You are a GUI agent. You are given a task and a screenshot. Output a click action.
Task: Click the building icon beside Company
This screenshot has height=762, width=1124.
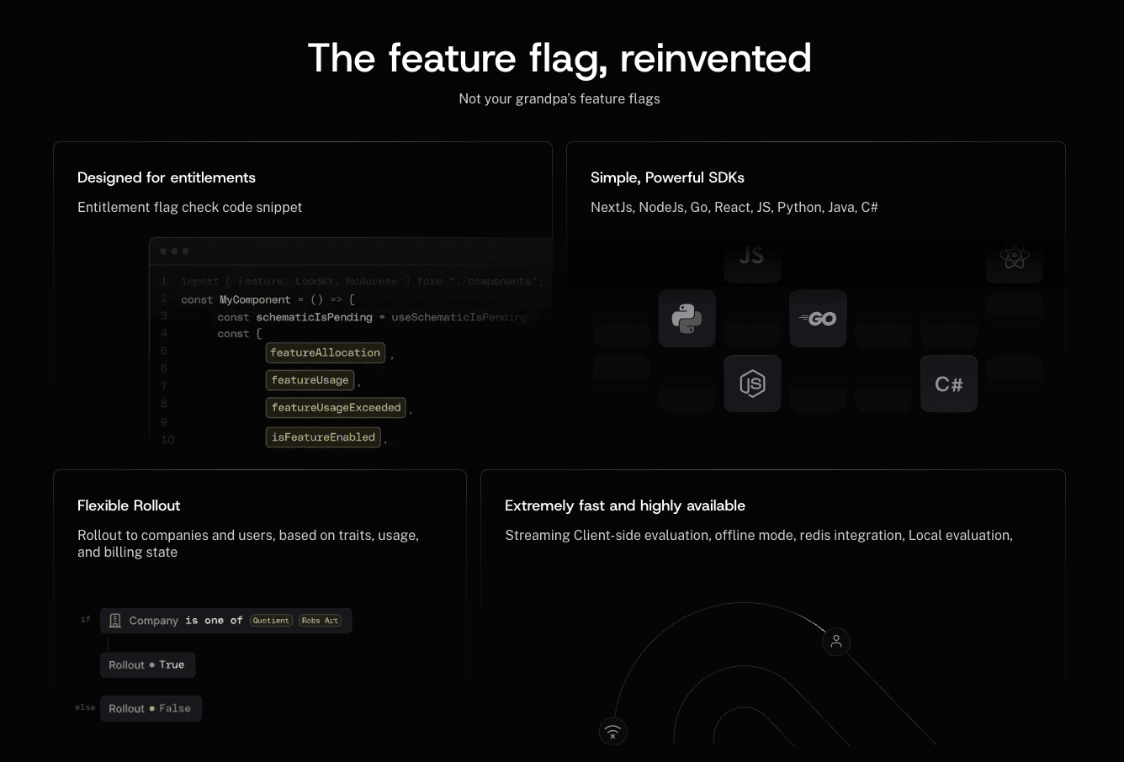tap(115, 621)
